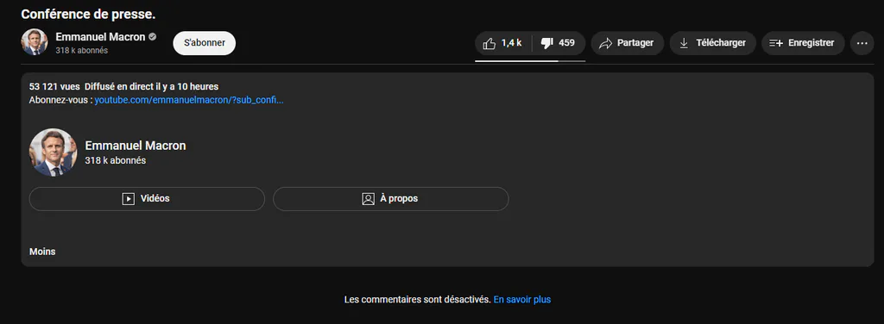Screen dimensions: 884x324
Task: Open Emmanuel Macron channel name in description
Action: point(136,146)
